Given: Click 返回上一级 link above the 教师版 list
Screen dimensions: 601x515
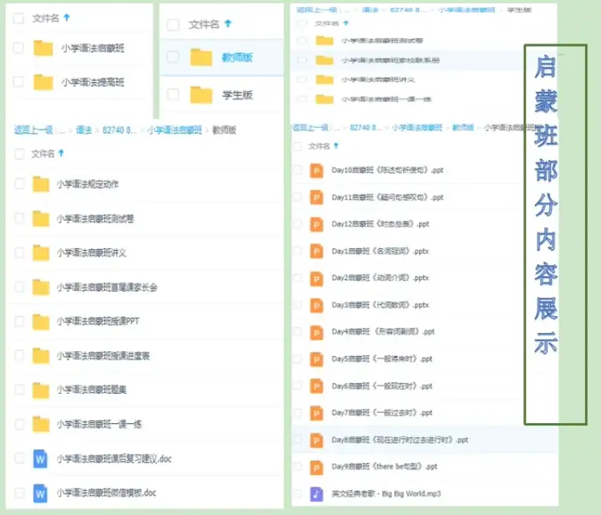Looking at the screenshot, I should tap(33, 130).
